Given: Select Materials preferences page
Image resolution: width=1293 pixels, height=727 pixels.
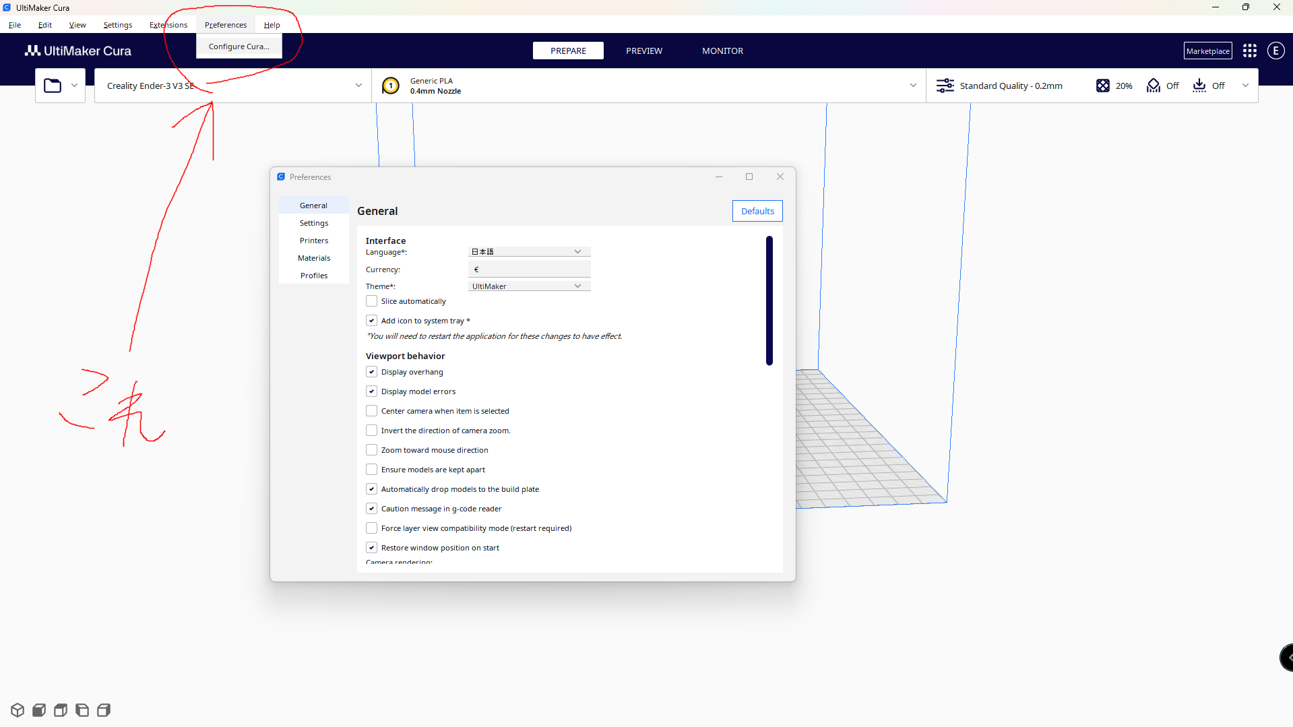Looking at the screenshot, I should click(314, 258).
